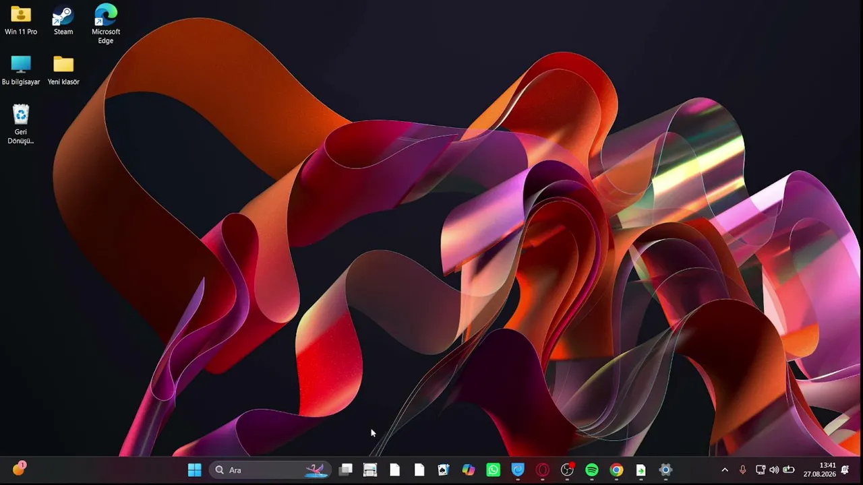This screenshot has height=485, width=863.
Task: Select the Yeni klasör folder
Action: (63, 70)
